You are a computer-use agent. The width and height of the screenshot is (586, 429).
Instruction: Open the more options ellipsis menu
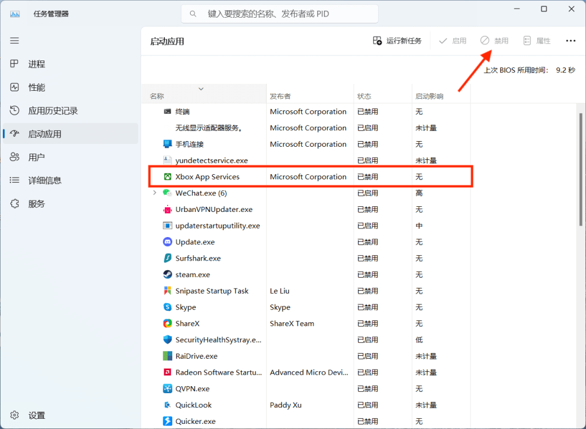[x=571, y=41]
